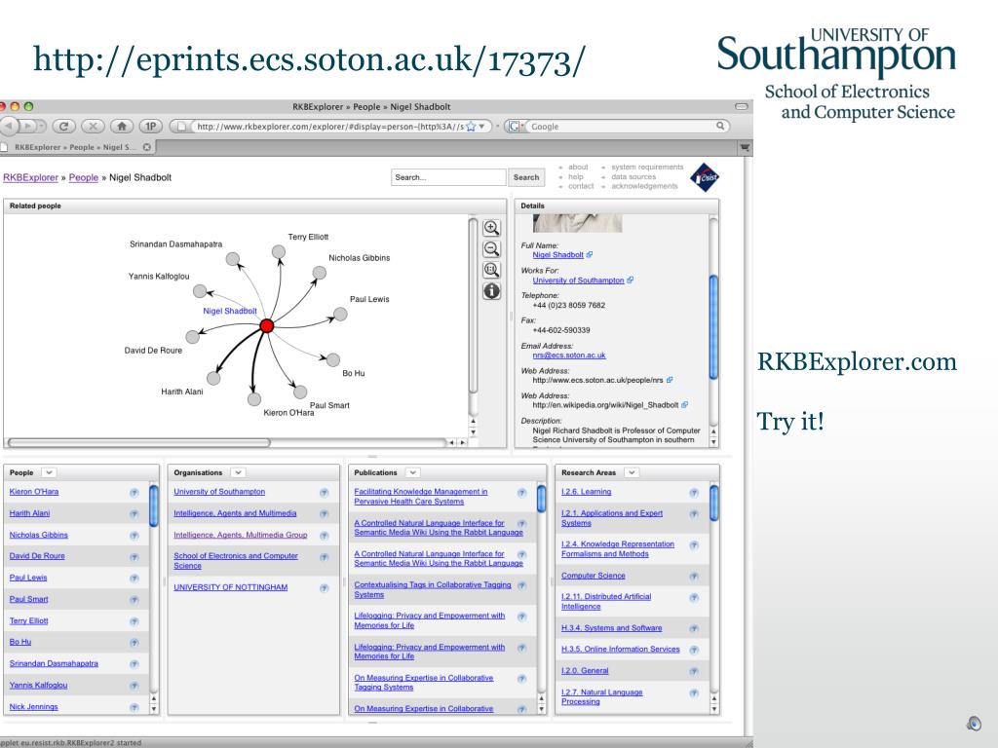Click the blue diamond logo in page header
998x748 pixels.
(705, 177)
